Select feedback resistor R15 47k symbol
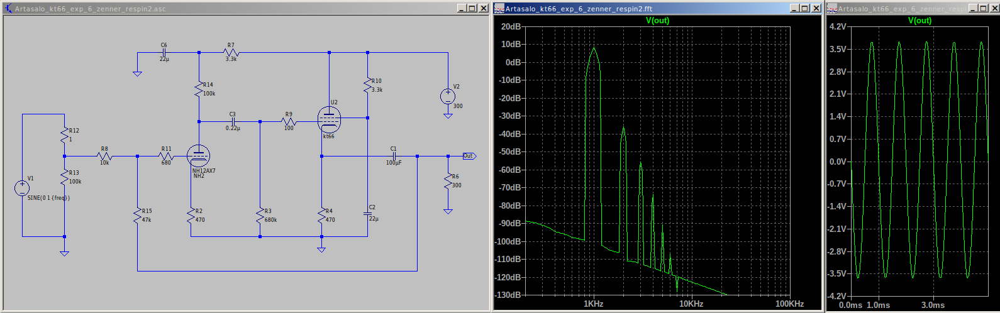 (x=137, y=216)
